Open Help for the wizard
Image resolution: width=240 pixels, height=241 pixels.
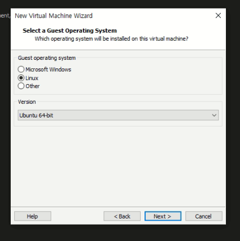(33, 216)
